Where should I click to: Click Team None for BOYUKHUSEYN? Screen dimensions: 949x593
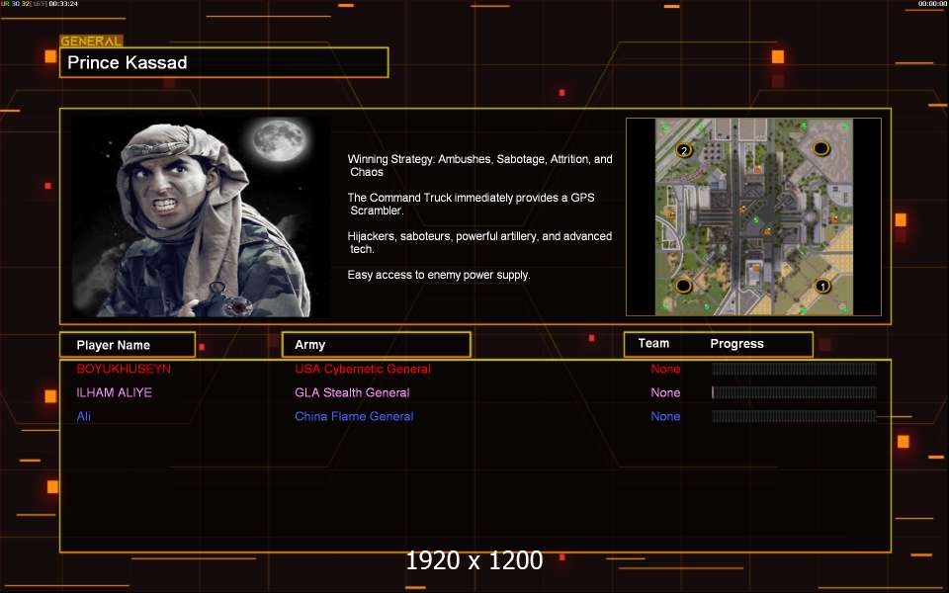[x=665, y=369]
